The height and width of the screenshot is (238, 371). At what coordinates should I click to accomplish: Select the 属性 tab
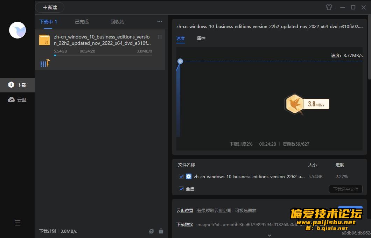point(201,38)
